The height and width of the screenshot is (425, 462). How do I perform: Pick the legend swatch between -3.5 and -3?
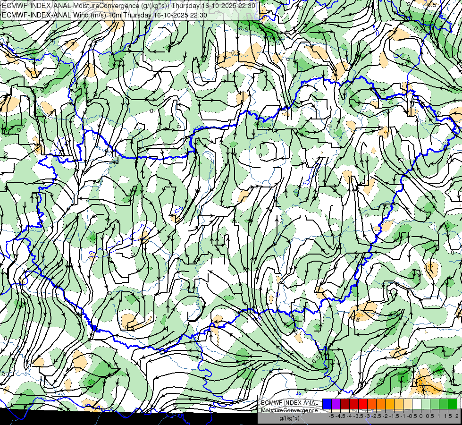point(363,404)
